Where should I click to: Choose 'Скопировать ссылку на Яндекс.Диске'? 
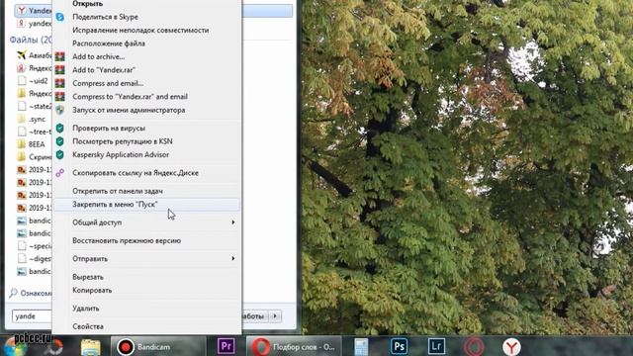(x=136, y=173)
